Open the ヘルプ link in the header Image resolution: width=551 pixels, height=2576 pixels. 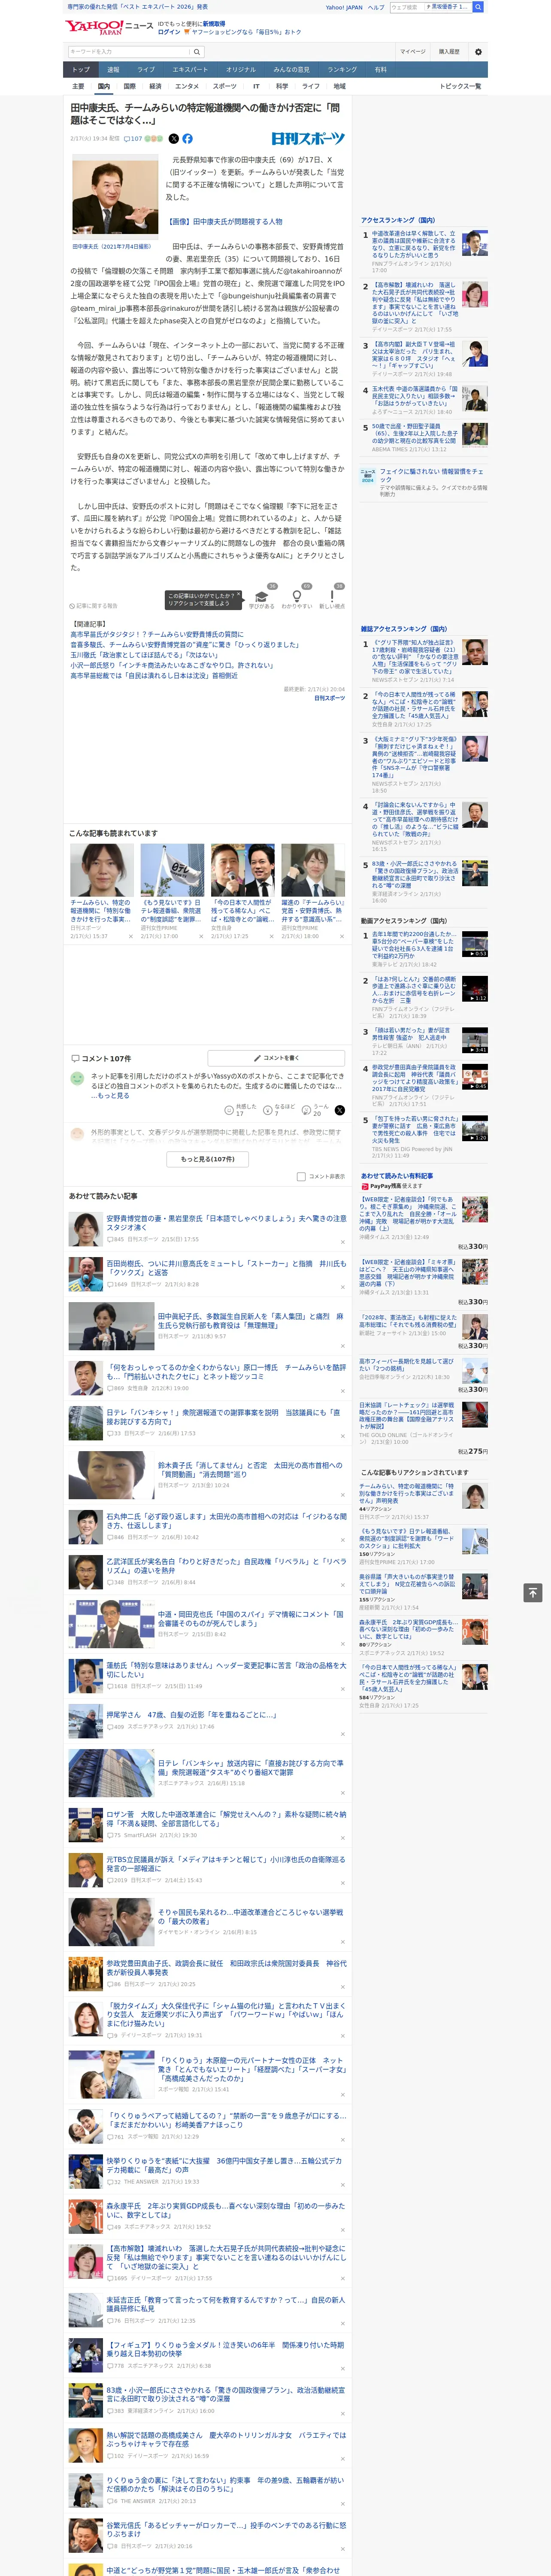tap(376, 7)
